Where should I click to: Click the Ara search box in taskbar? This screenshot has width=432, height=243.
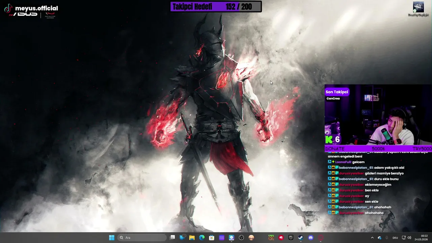click(x=142, y=238)
